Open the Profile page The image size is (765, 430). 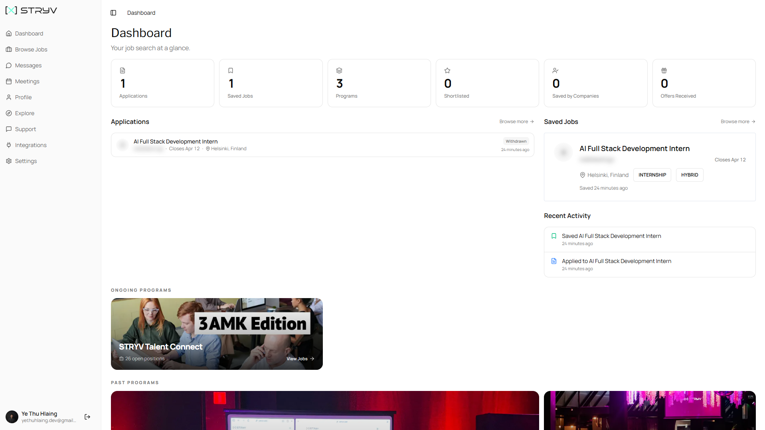pyautogui.click(x=23, y=97)
